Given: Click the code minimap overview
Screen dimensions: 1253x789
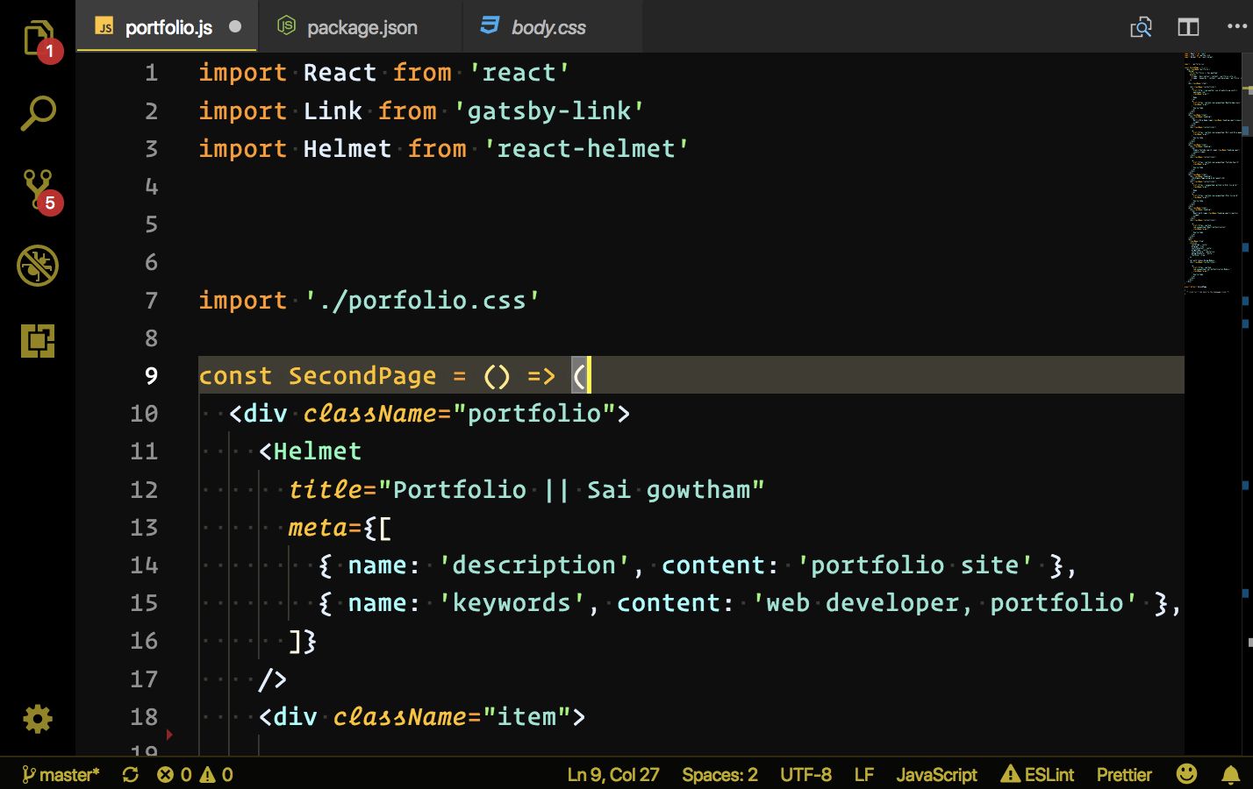Looking at the screenshot, I should pyautogui.click(x=1214, y=175).
